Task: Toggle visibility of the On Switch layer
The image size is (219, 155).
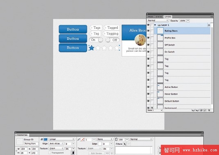Action: pyautogui.click(x=148, y=52)
